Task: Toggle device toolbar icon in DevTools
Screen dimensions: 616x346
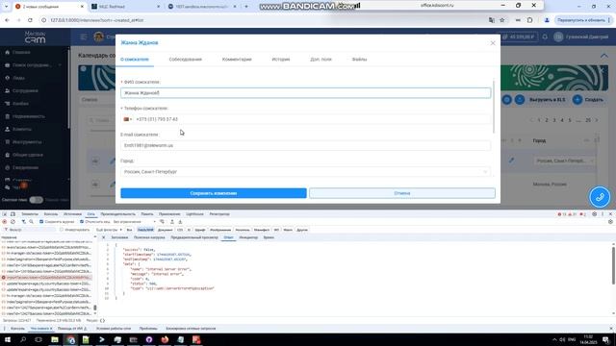Action: point(13,214)
